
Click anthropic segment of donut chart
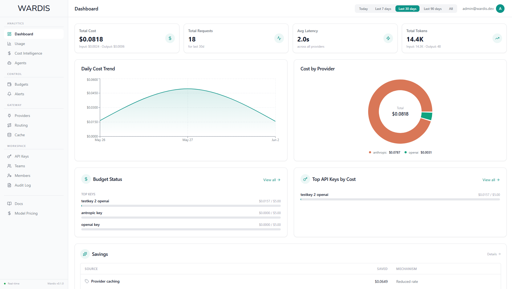pos(374,112)
